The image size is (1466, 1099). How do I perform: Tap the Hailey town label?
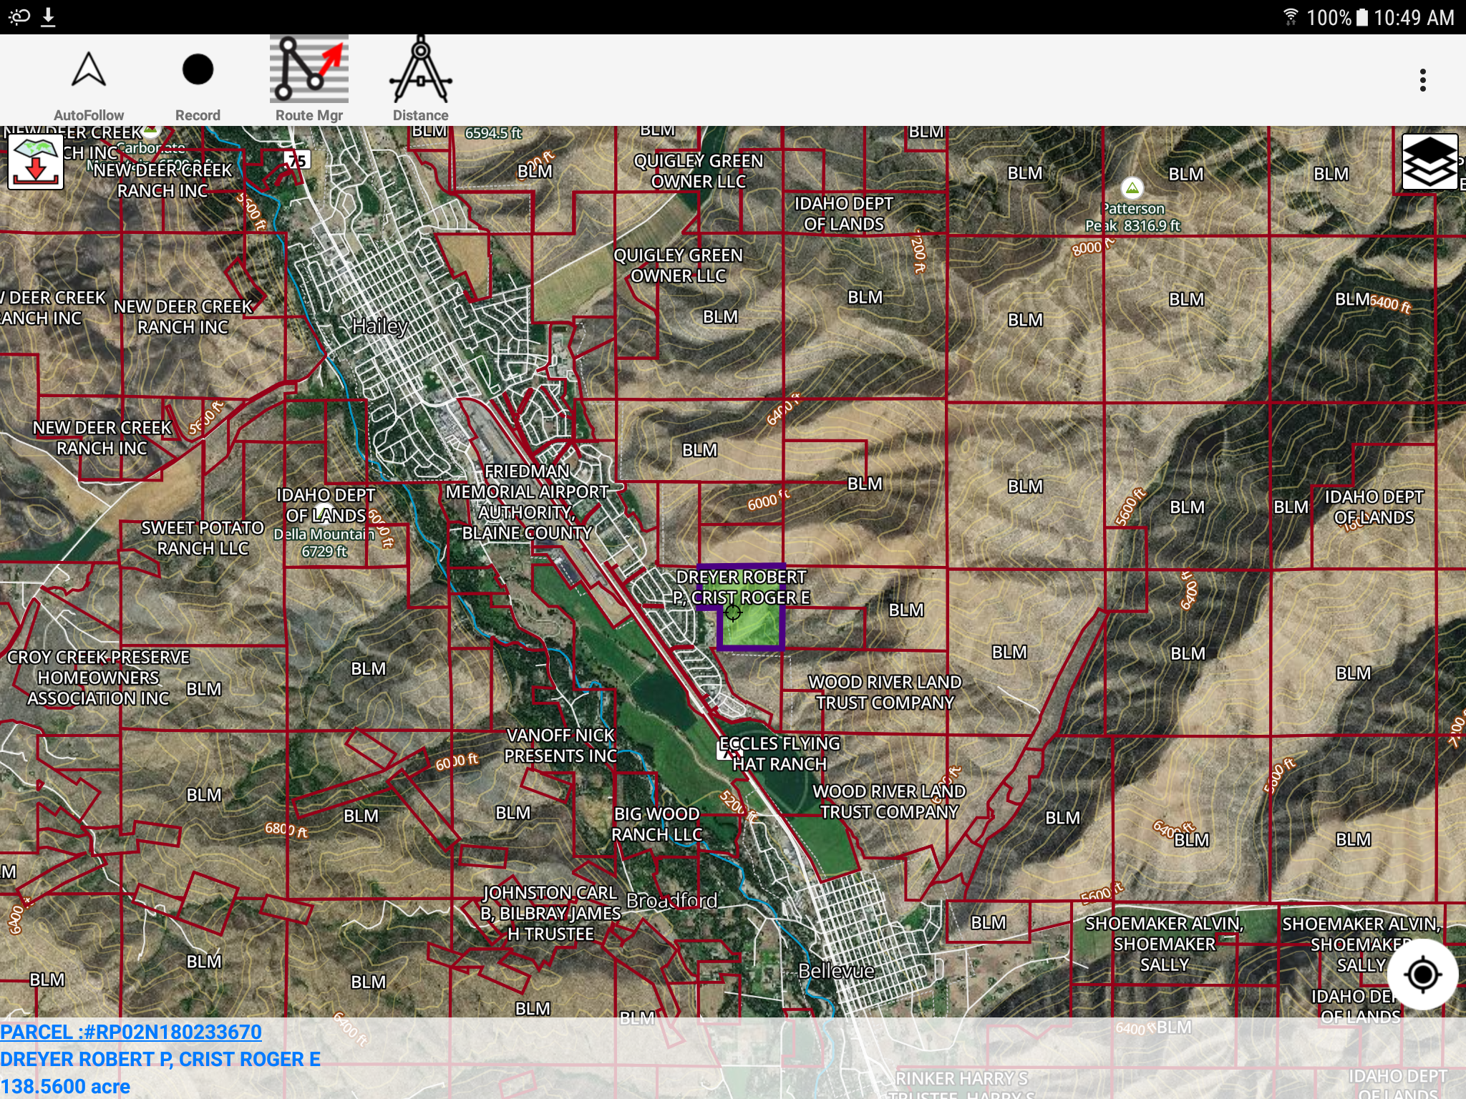tap(380, 326)
